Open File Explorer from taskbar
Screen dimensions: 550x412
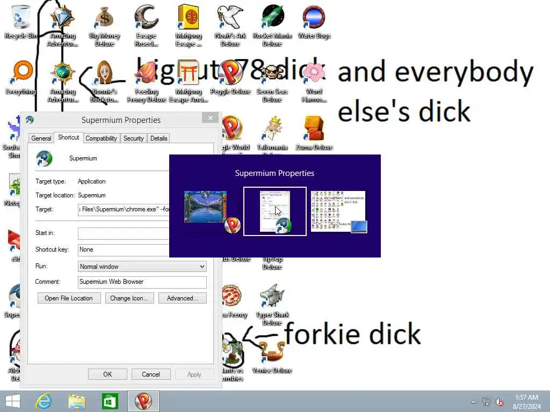77,401
